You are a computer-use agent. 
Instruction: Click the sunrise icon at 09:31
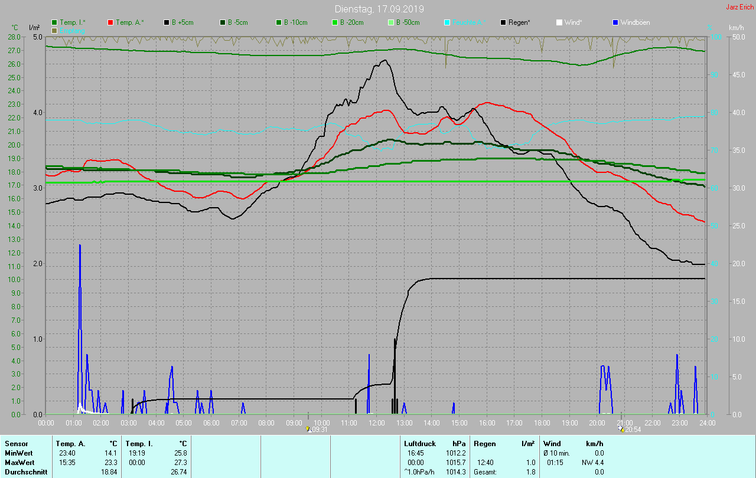click(308, 430)
